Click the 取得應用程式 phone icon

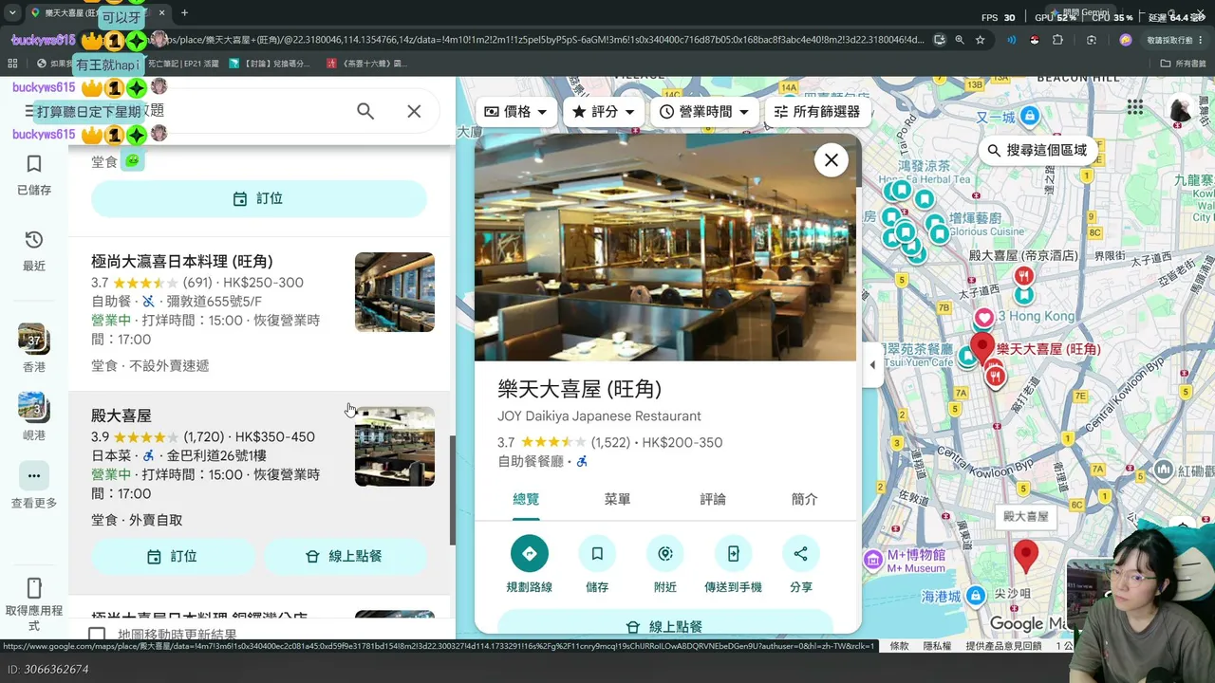pyautogui.click(x=34, y=588)
